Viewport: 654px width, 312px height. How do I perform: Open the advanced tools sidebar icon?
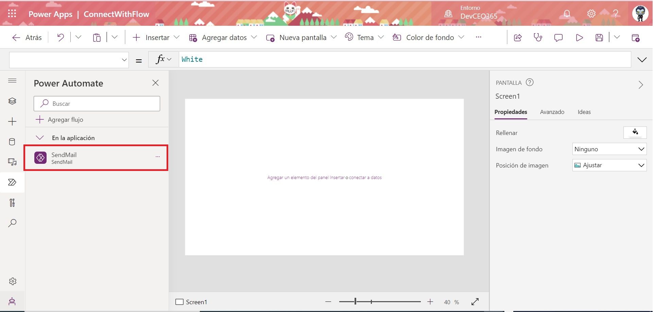12,203
